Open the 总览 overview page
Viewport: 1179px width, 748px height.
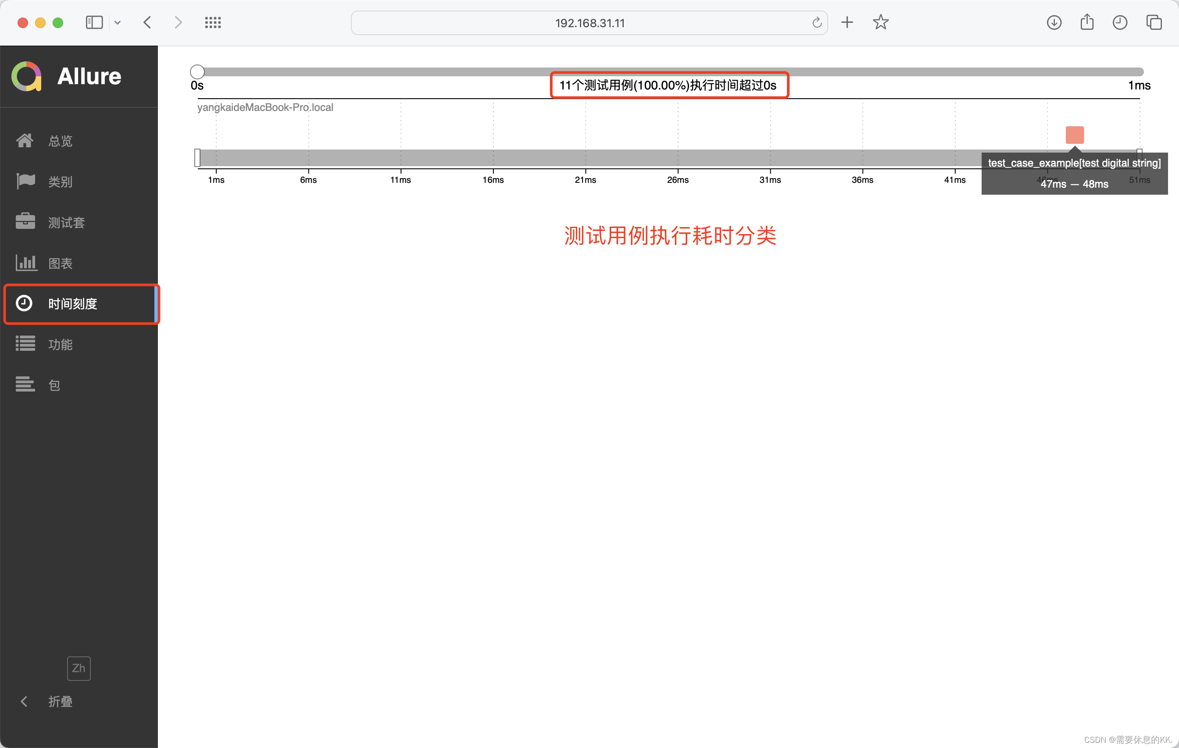60,141
